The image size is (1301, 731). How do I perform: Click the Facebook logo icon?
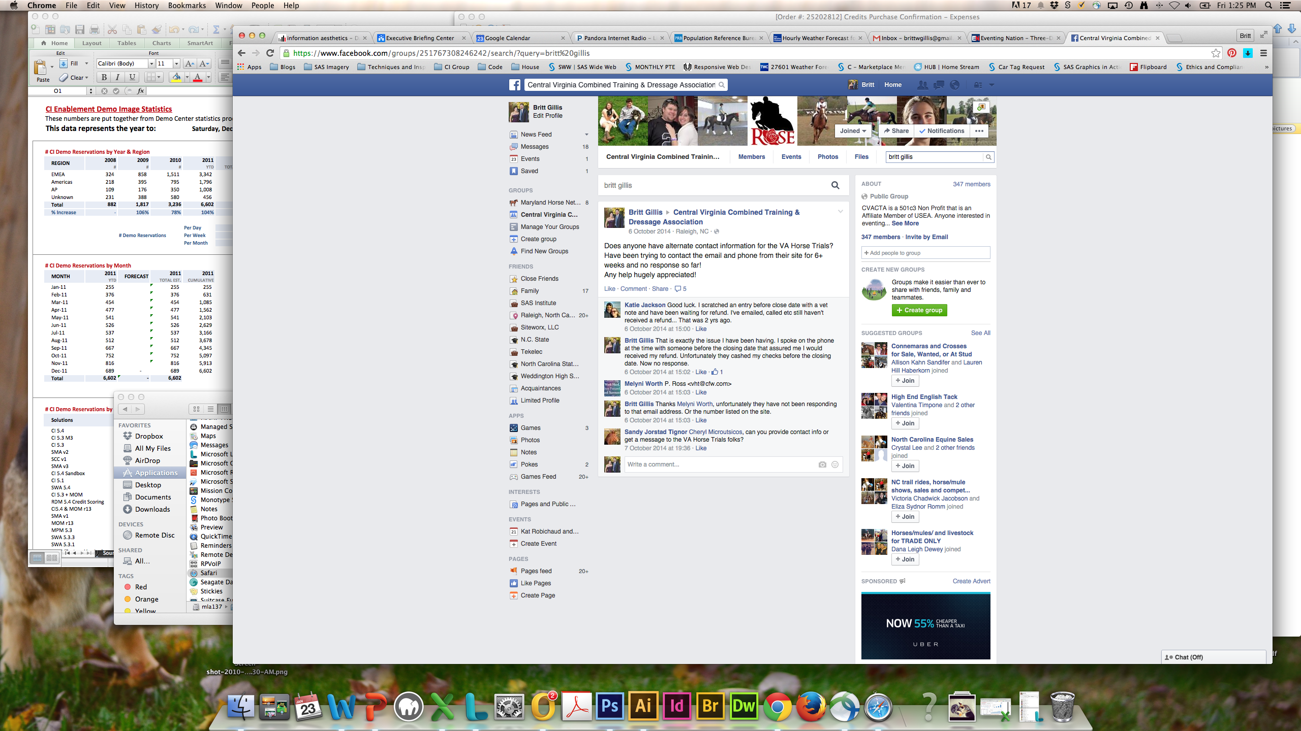click(515, 85)
